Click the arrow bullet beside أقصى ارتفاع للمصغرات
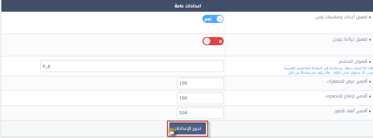Screen dimensions: 373x138 click(371, 96)
